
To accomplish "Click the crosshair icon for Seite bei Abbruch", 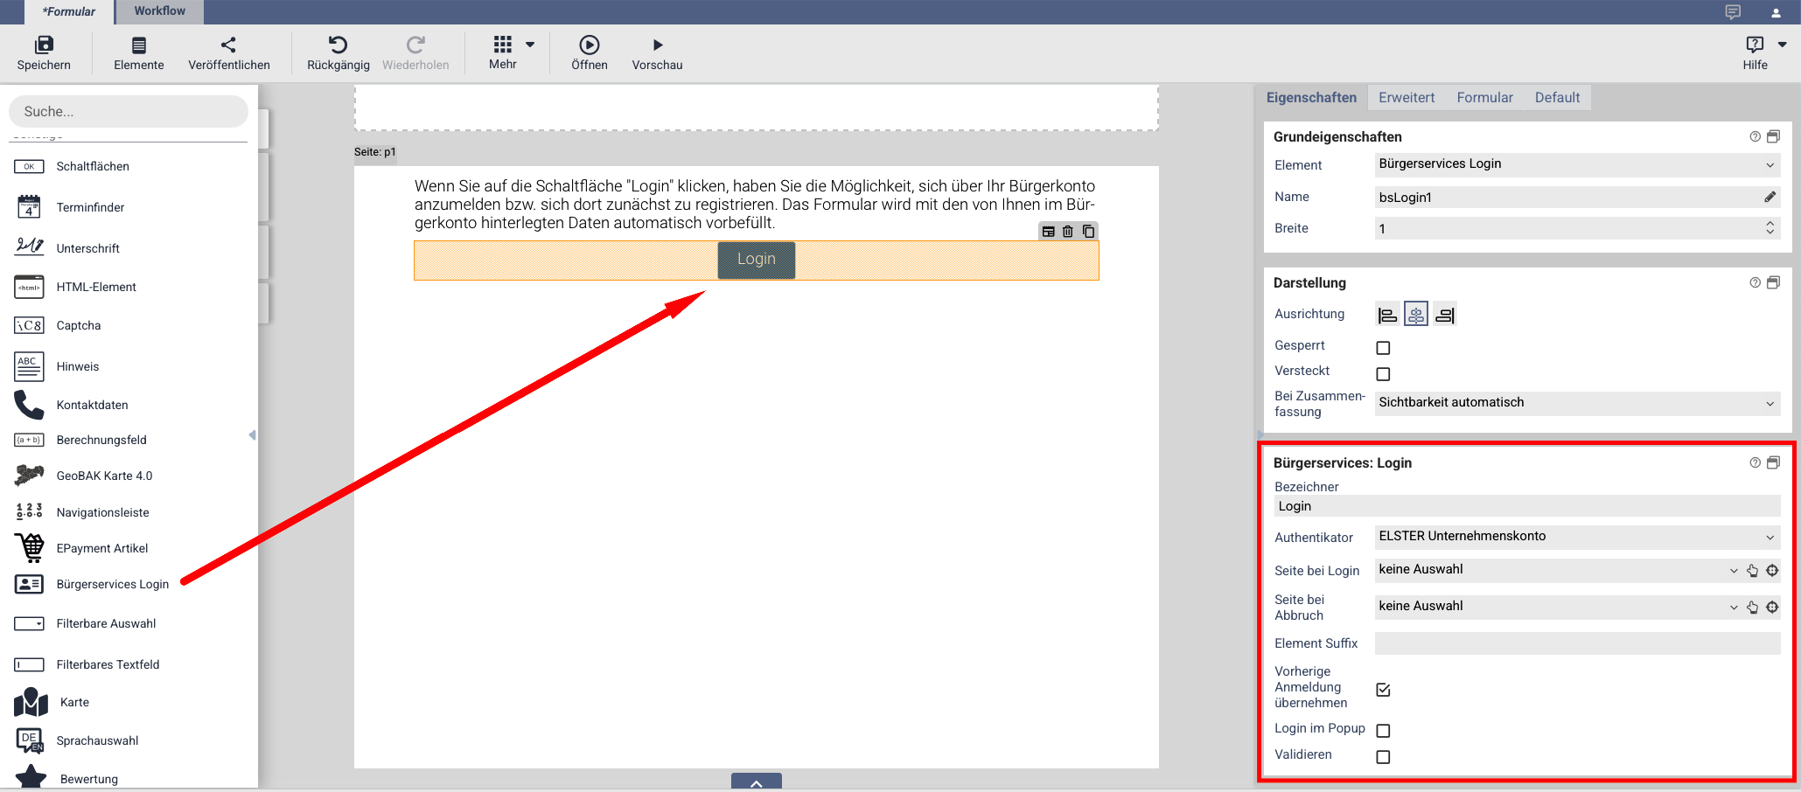I will point(1772,608).
